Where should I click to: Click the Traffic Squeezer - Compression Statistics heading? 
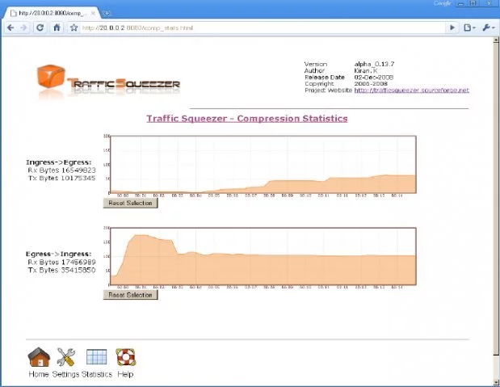pos(246,118)
